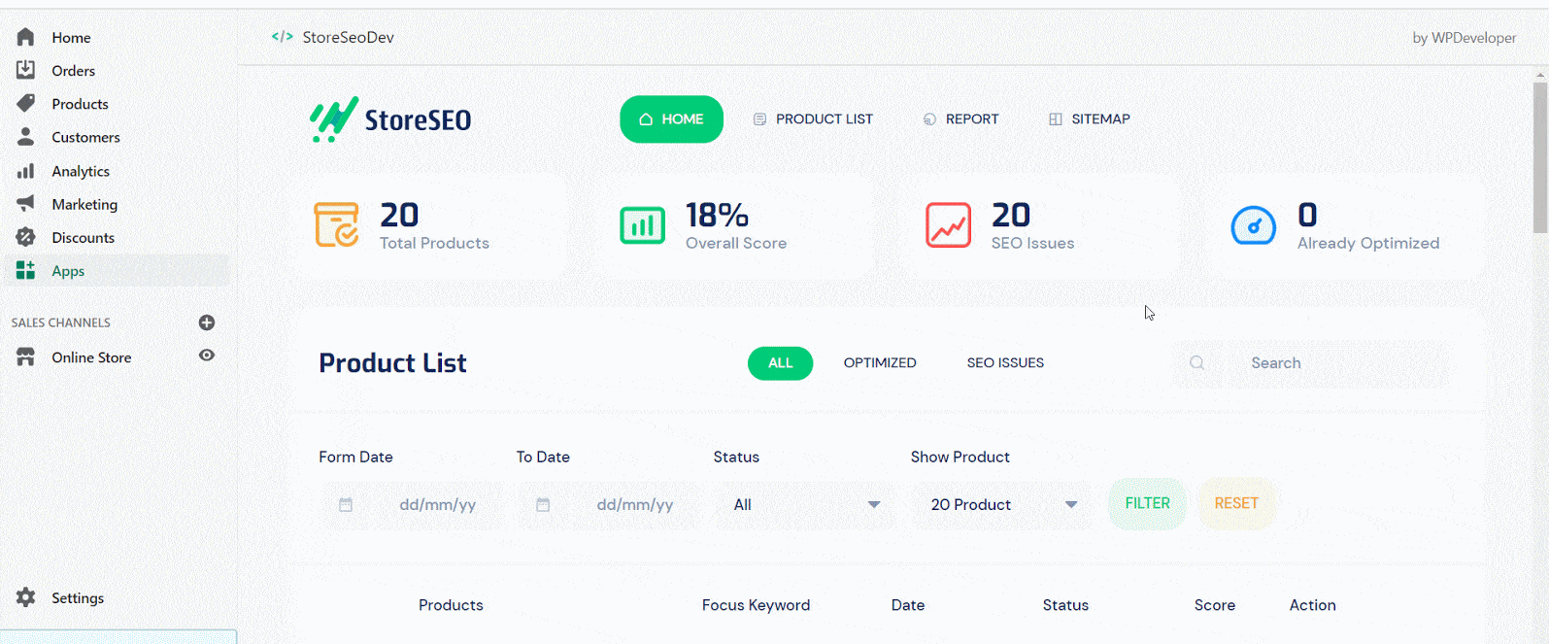This screenshot has height=644, width=1549.
Task: Click the Home house icon in sidebar
Action: (25, 37)
